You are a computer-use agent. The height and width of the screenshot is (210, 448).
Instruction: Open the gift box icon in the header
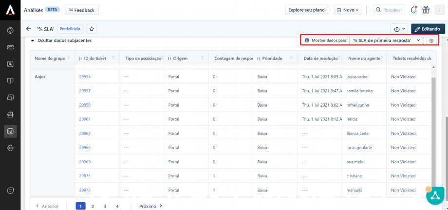426,10
